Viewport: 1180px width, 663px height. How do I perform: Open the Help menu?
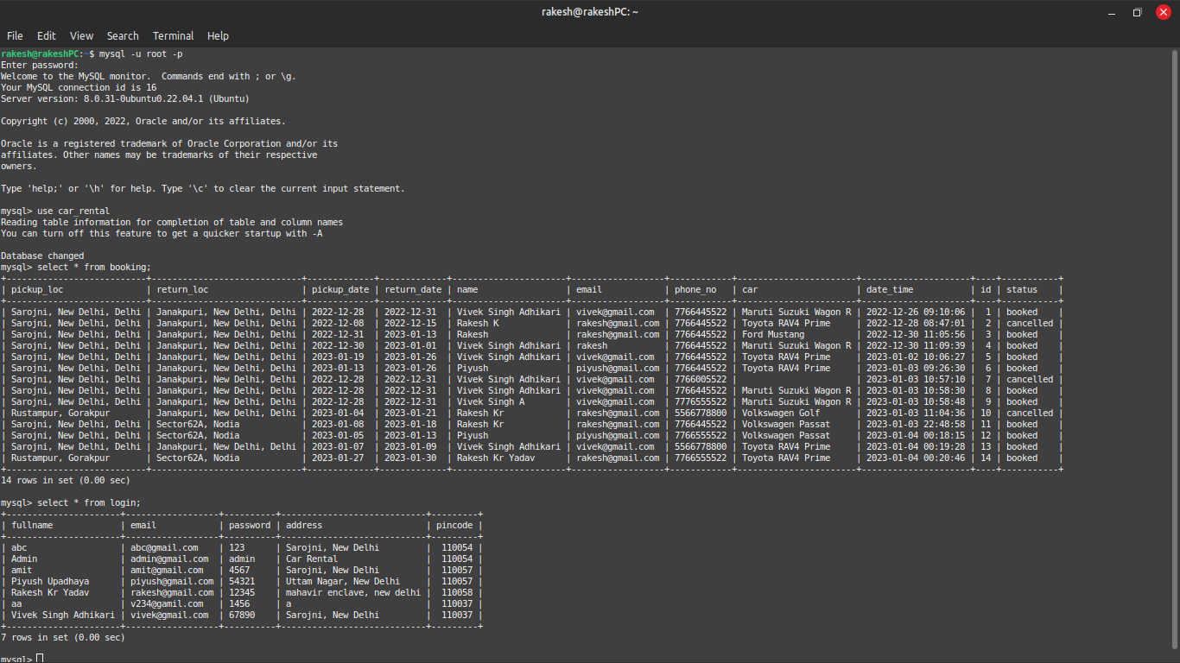click(218, 35)
